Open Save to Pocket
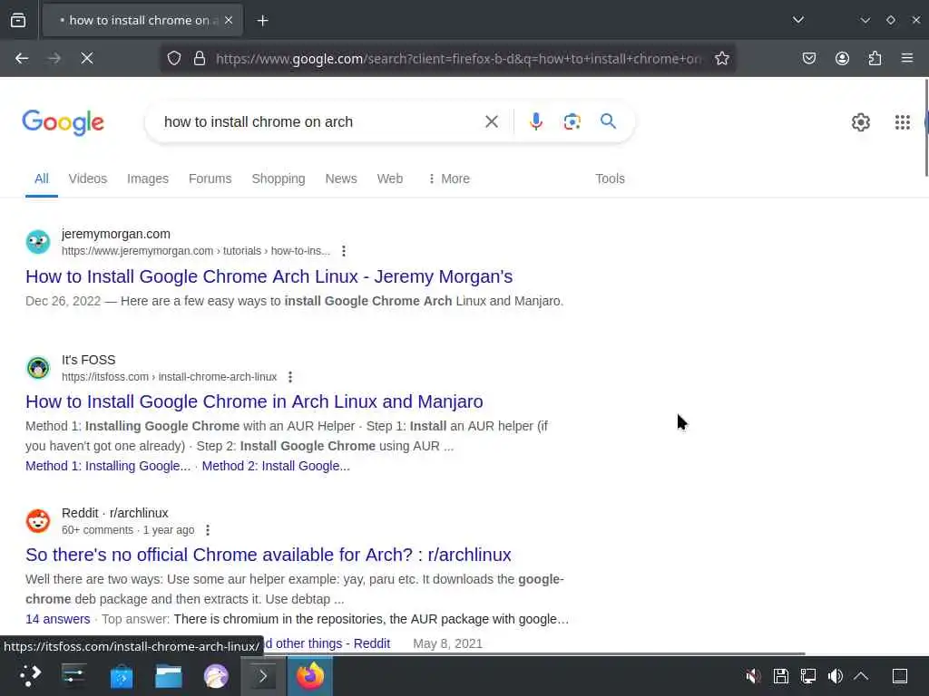Screen dimensions: 929x696 [x=808, y=58]
